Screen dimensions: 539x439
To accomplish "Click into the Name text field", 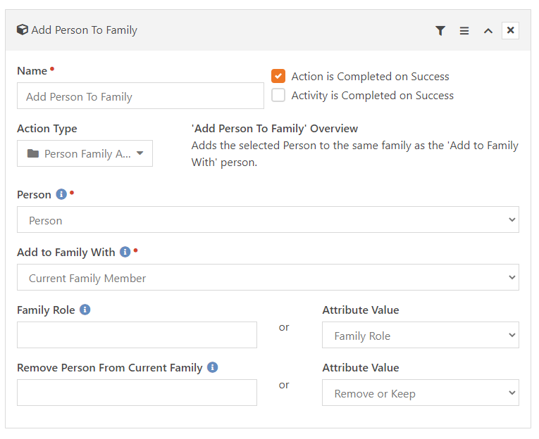I will [141, 96].
